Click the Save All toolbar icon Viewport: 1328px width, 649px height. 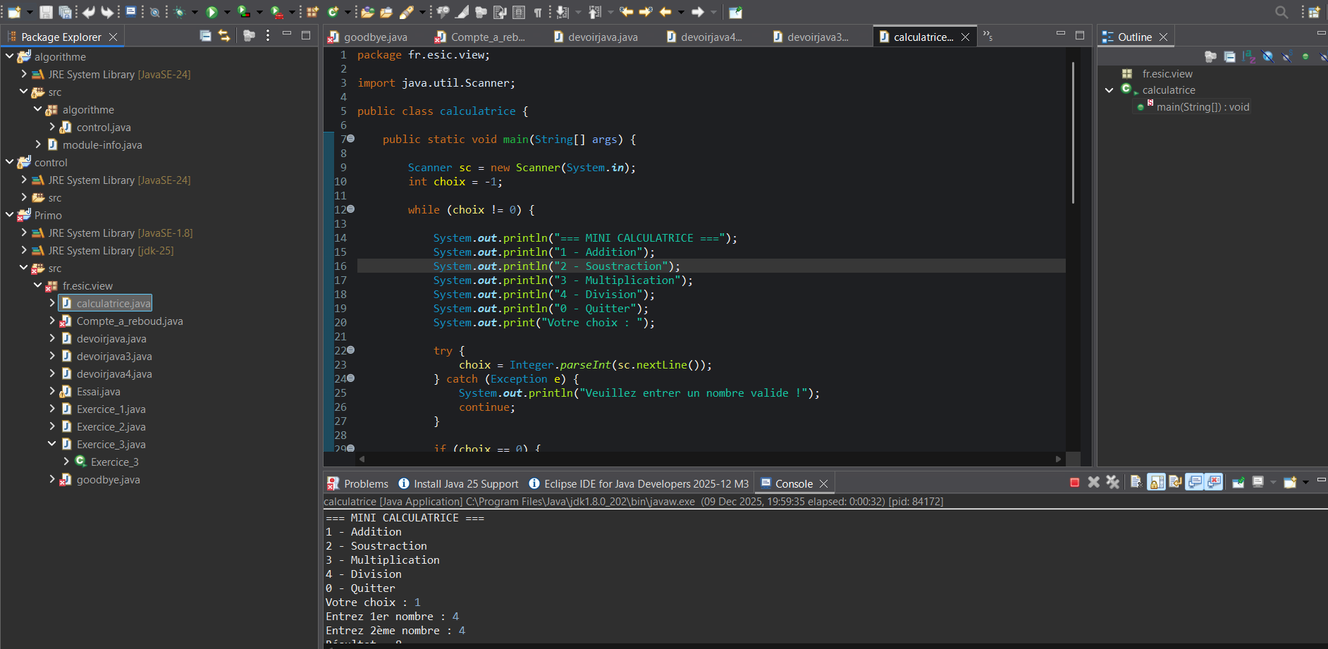(x=65, y=12)
